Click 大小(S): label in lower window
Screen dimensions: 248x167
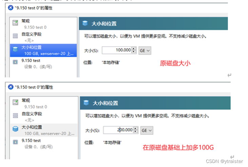pyautogui.click(x=92, y=130)
